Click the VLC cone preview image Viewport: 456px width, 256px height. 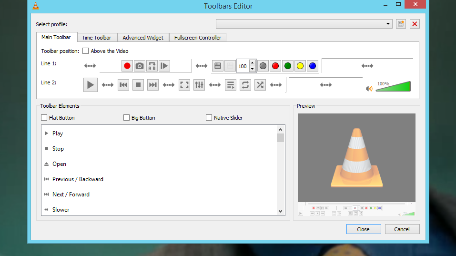pyautogui.click(x=356, y=158)
